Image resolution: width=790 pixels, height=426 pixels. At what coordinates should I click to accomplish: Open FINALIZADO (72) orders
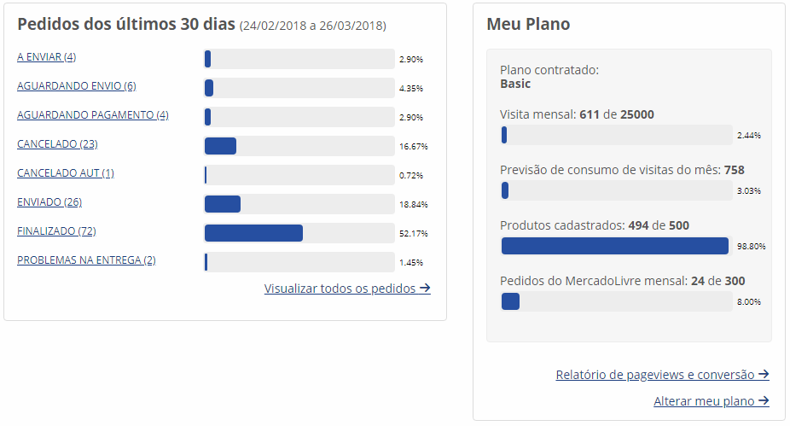click(x=55, y=231)
